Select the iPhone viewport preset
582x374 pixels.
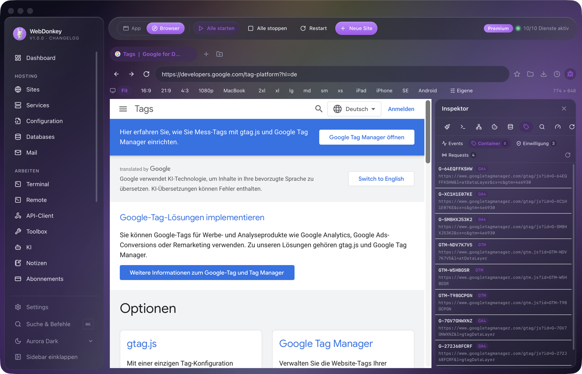pyautogui.click(x=384, y=91)
